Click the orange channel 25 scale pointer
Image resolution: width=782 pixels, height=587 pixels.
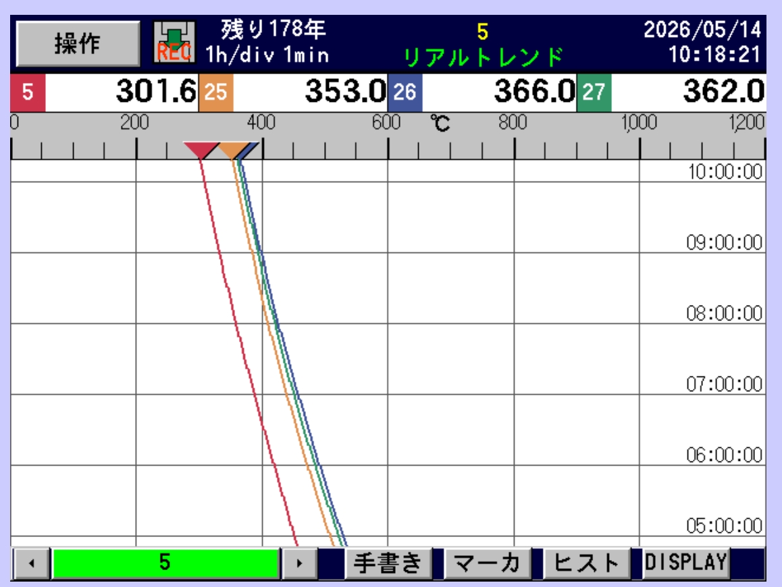click(232, 150)
